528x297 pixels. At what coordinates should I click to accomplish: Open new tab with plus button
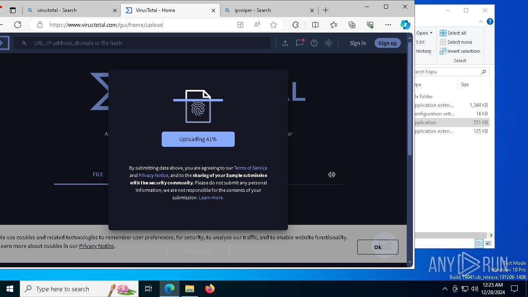[x=326, y=10]
